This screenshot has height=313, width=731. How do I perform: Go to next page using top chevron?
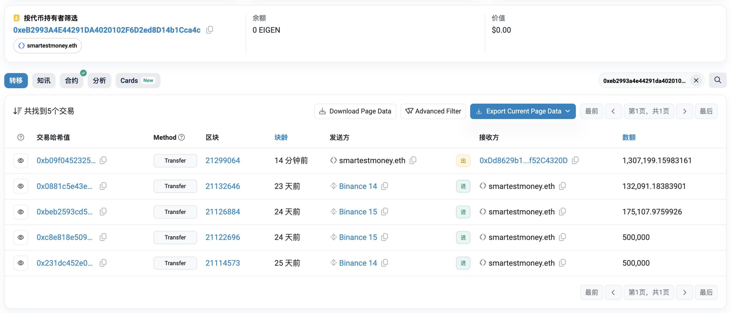684,111
